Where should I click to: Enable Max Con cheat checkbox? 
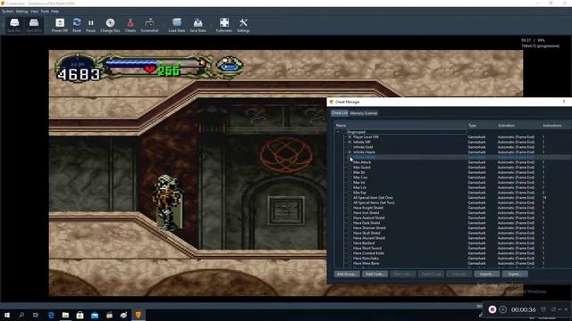coord(349,177)
